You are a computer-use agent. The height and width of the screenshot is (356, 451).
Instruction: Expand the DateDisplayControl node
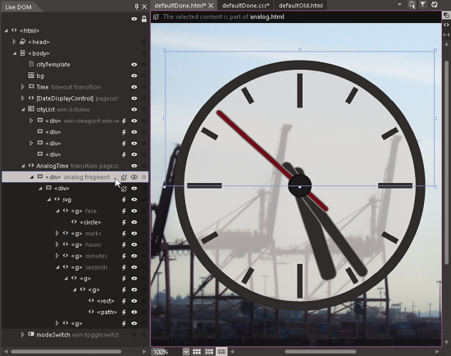23,98
